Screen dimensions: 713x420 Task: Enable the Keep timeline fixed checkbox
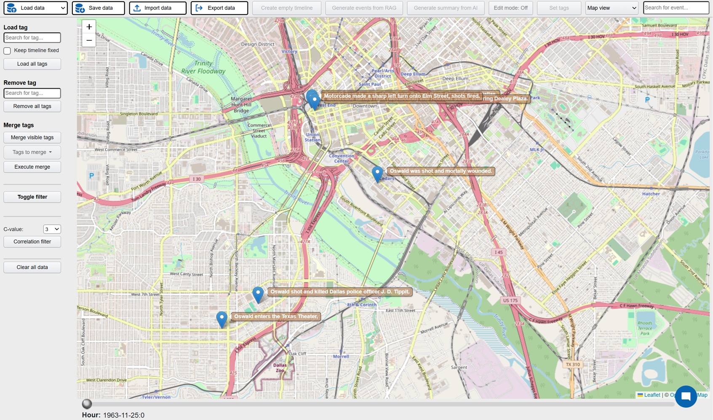tap(7, 51)
